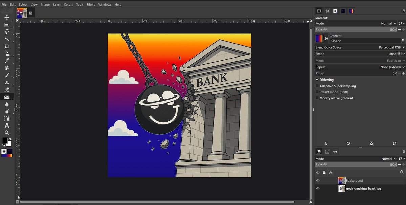Open the layers fx effects column header
The height and width of the screenshot is (205, 406).
click(331, 173)
